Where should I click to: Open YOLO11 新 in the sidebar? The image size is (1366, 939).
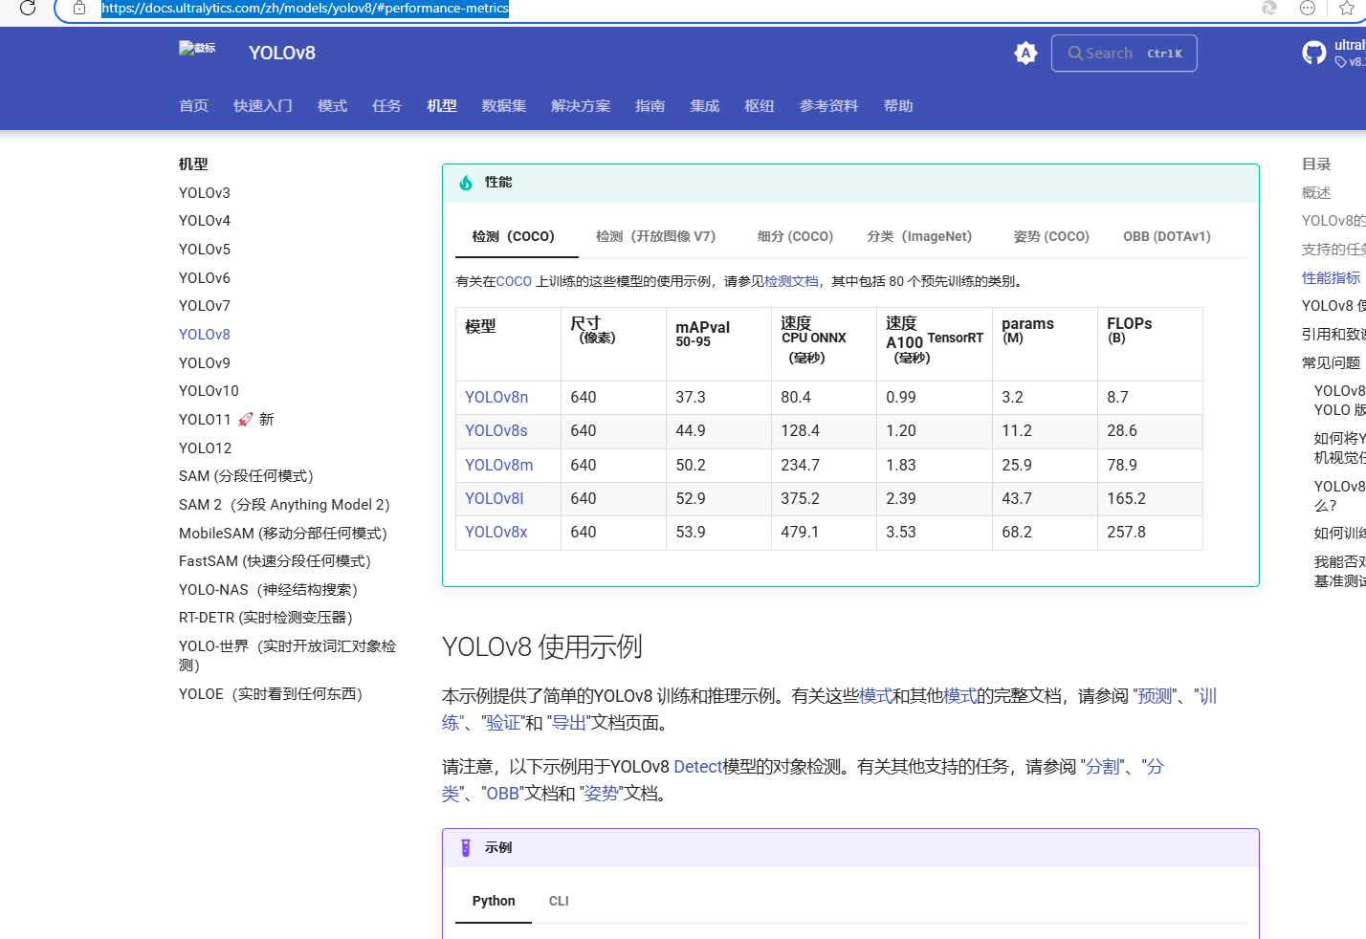pos(227,420)
